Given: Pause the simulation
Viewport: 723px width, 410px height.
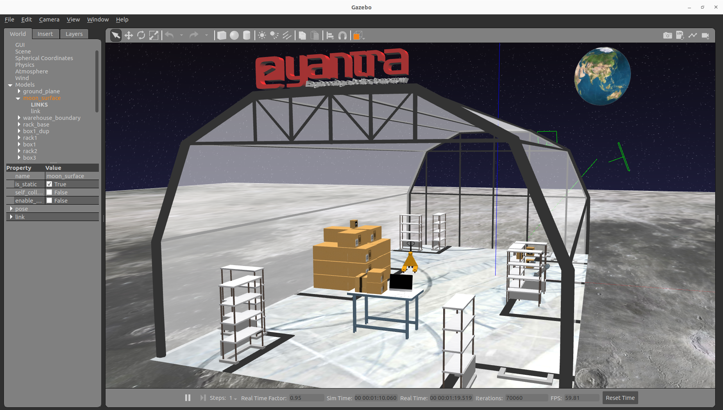Looking at the screenshot, I should click(x=188, y=398).
